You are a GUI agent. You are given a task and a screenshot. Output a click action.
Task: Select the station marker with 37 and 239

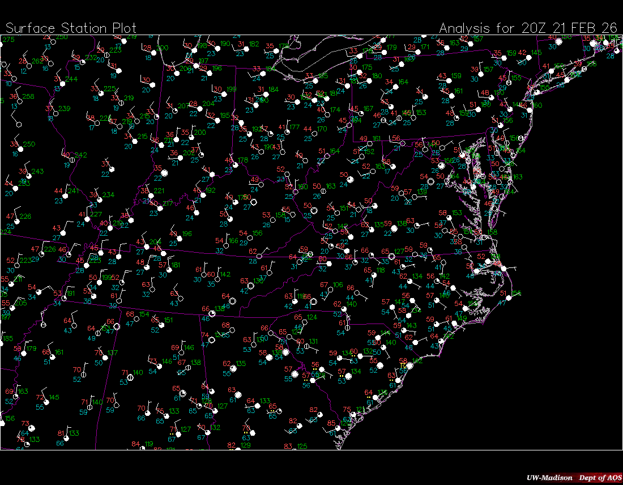[56, 113]
